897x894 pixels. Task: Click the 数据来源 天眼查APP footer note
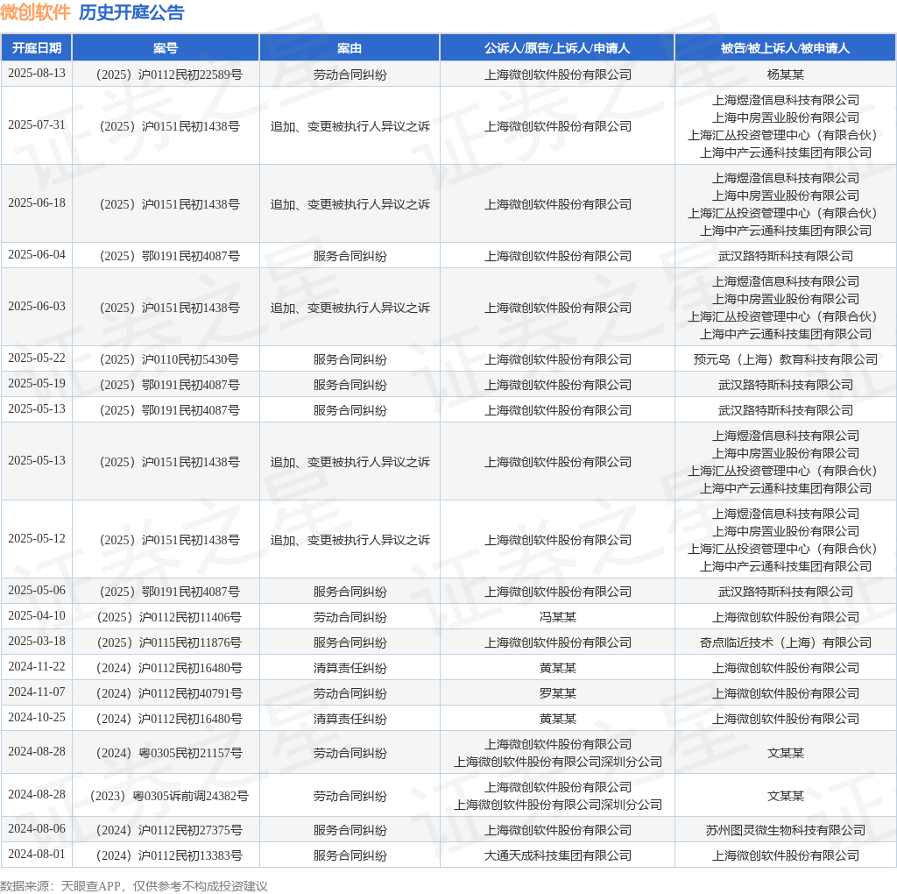(134, 886)
